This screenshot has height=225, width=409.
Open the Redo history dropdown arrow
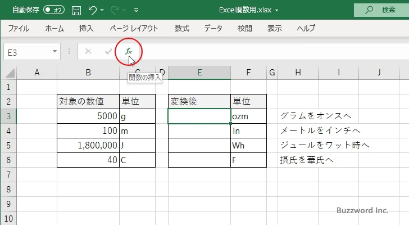[x=124, y=10]
